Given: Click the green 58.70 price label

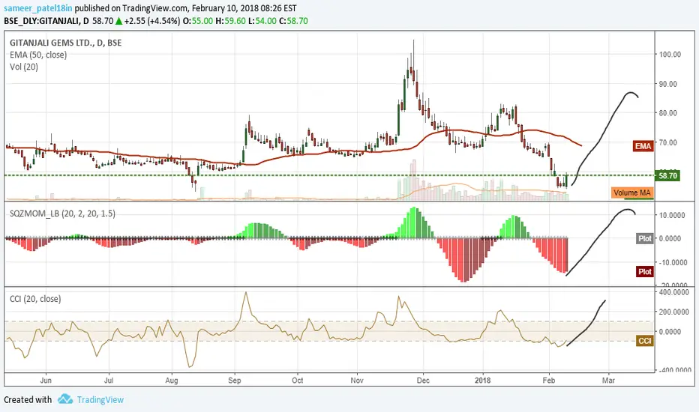Looking at the screenshot, I should [667, 175].
